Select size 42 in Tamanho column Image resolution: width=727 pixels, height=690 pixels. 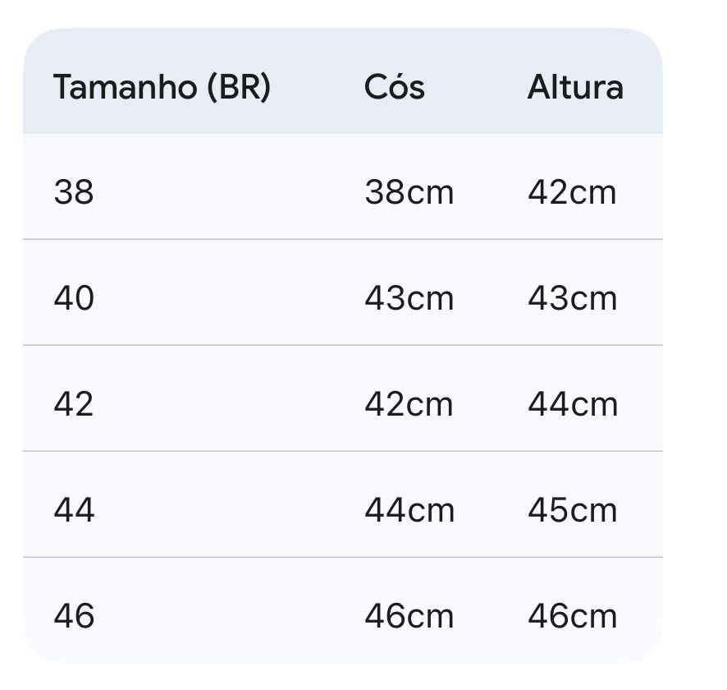tap(74, 404)
